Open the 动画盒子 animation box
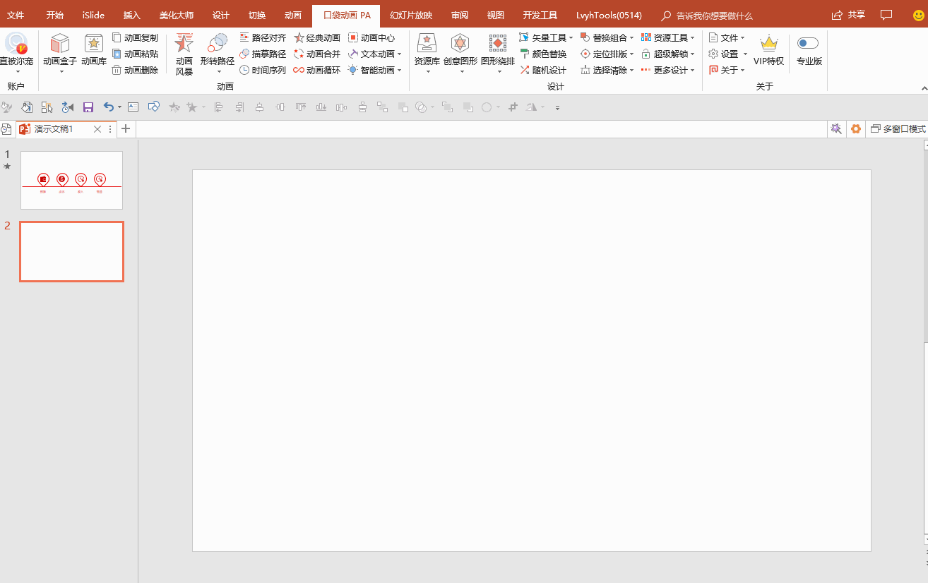The image size is (928, 583). pos(60,45)
